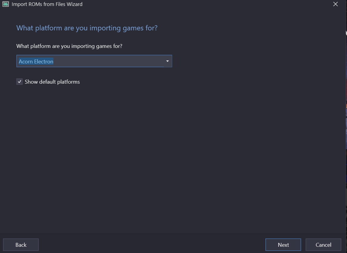Click the space invader app icon in title bar
This screenshot has width=347, height=253.
6,4
